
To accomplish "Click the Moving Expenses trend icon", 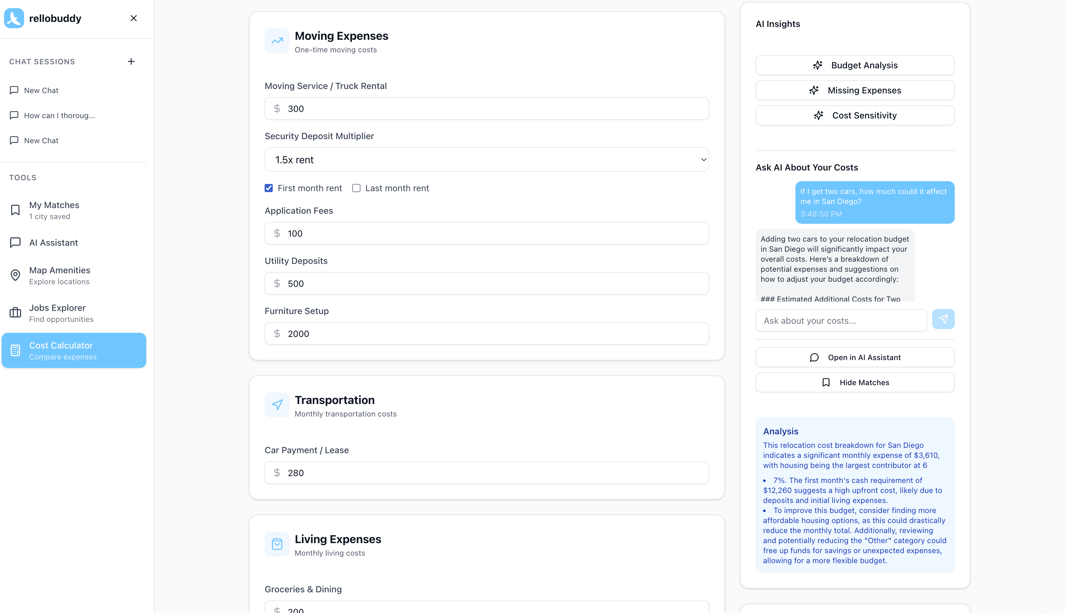I will [277, 41].
